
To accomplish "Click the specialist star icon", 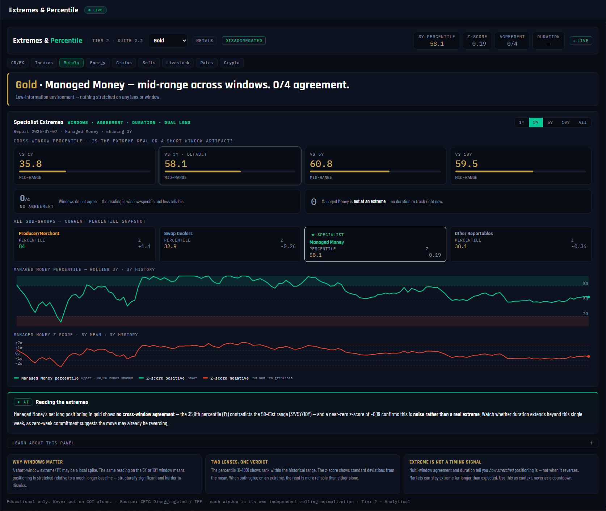I will coord(313,235).
